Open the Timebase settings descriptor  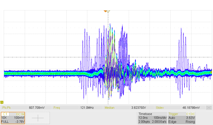[x=152, y=118]
